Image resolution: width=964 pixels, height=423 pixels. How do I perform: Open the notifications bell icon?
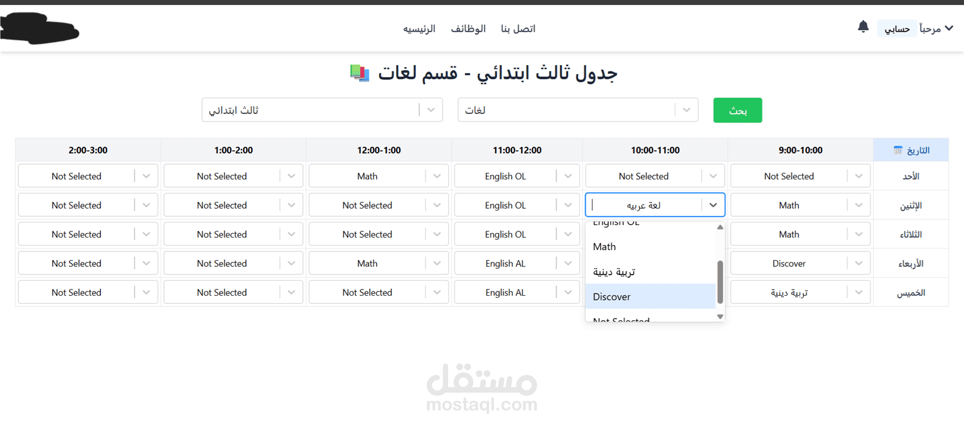(x=862, y=27)
